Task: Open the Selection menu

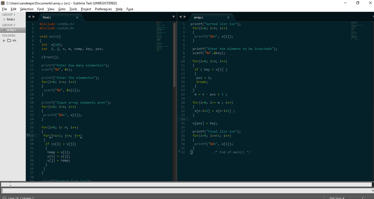Action: pyautogui.click(x=27, y=9)
